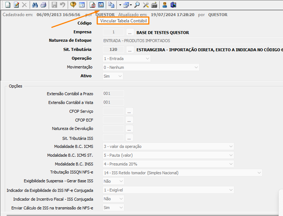Click the document report icon with red lines
The width and height of the screenshot is (283, 216).
[x=92, y=5]
